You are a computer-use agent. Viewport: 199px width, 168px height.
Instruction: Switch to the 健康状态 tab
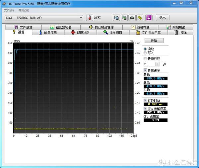click(x=80, y=33)
